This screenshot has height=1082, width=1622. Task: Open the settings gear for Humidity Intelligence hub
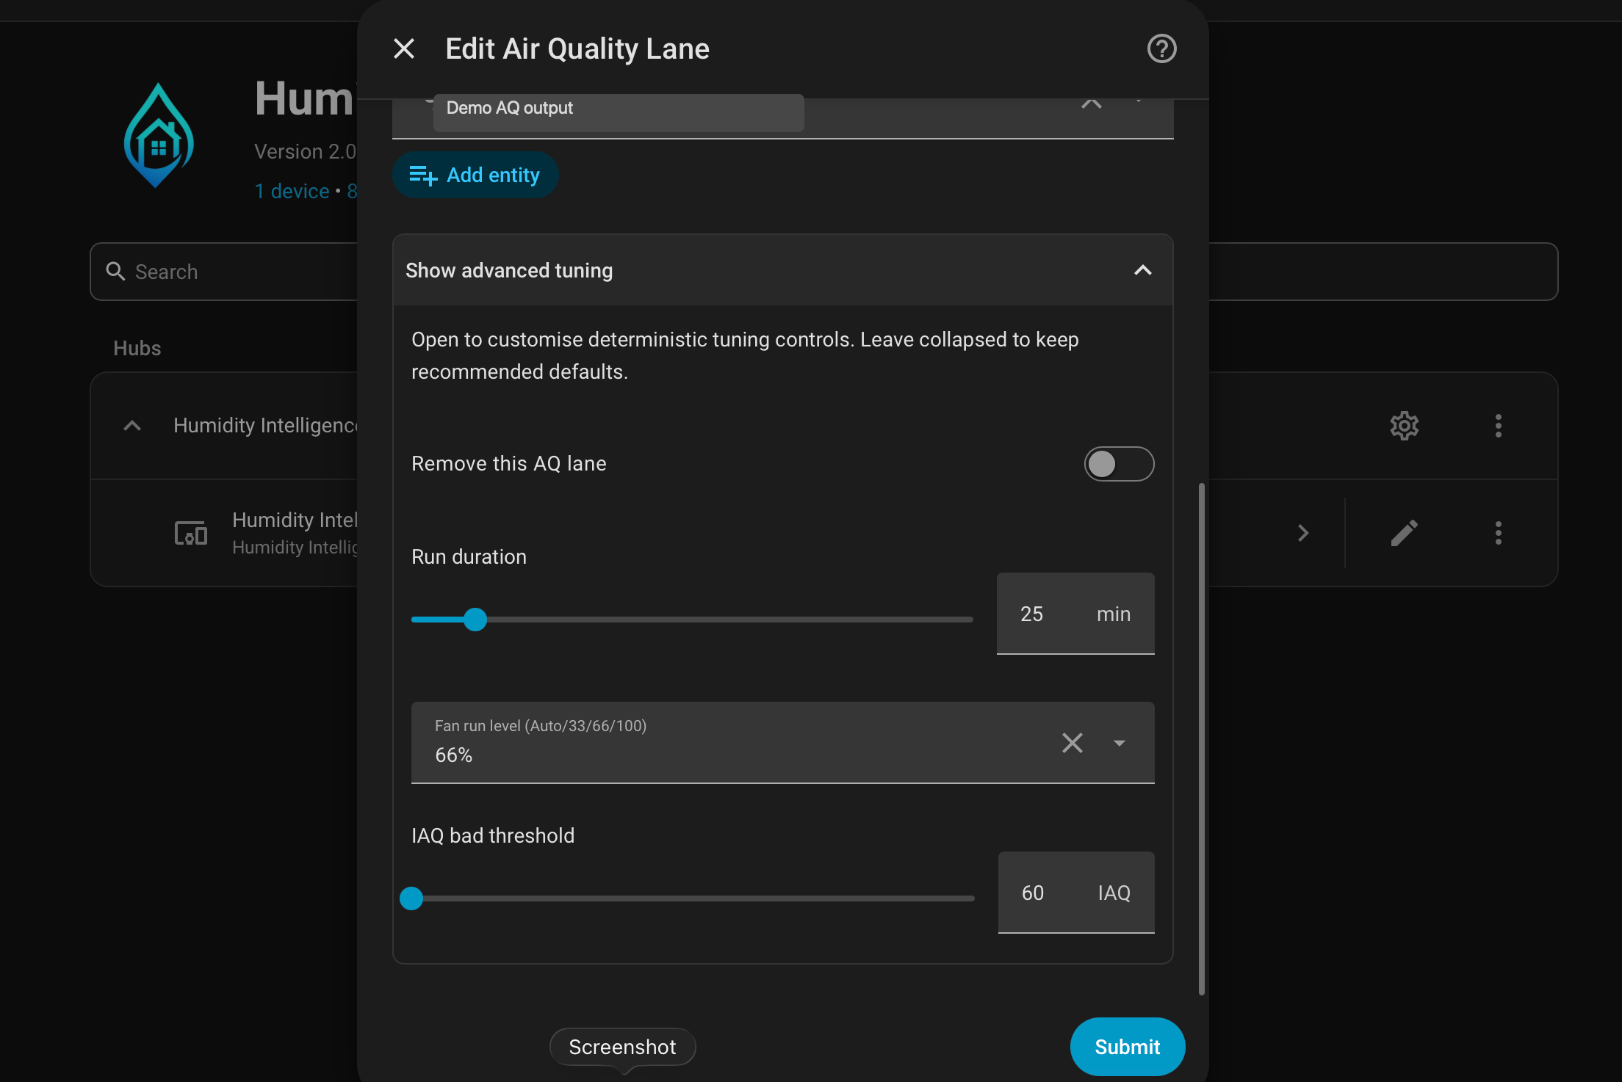point(1404,426)
